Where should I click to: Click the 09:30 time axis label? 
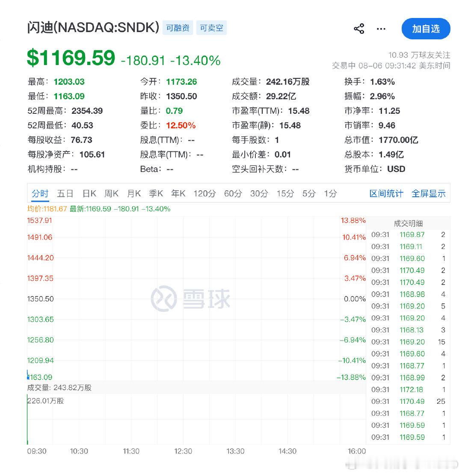(37, 451)
